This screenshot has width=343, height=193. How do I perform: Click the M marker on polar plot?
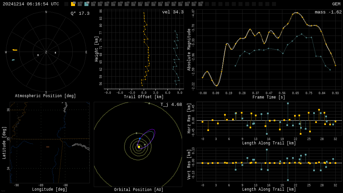38,55
